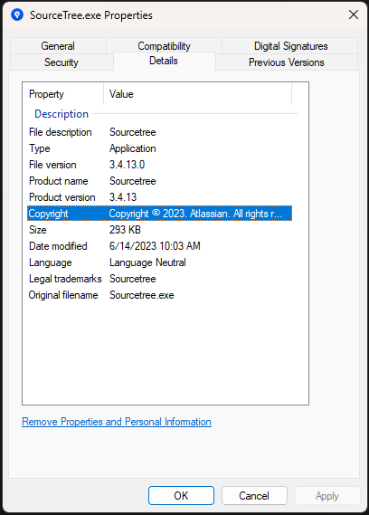The width and height of the screenshot is (369, 515).
Task: Select the File description row
Action: (159, 132)
